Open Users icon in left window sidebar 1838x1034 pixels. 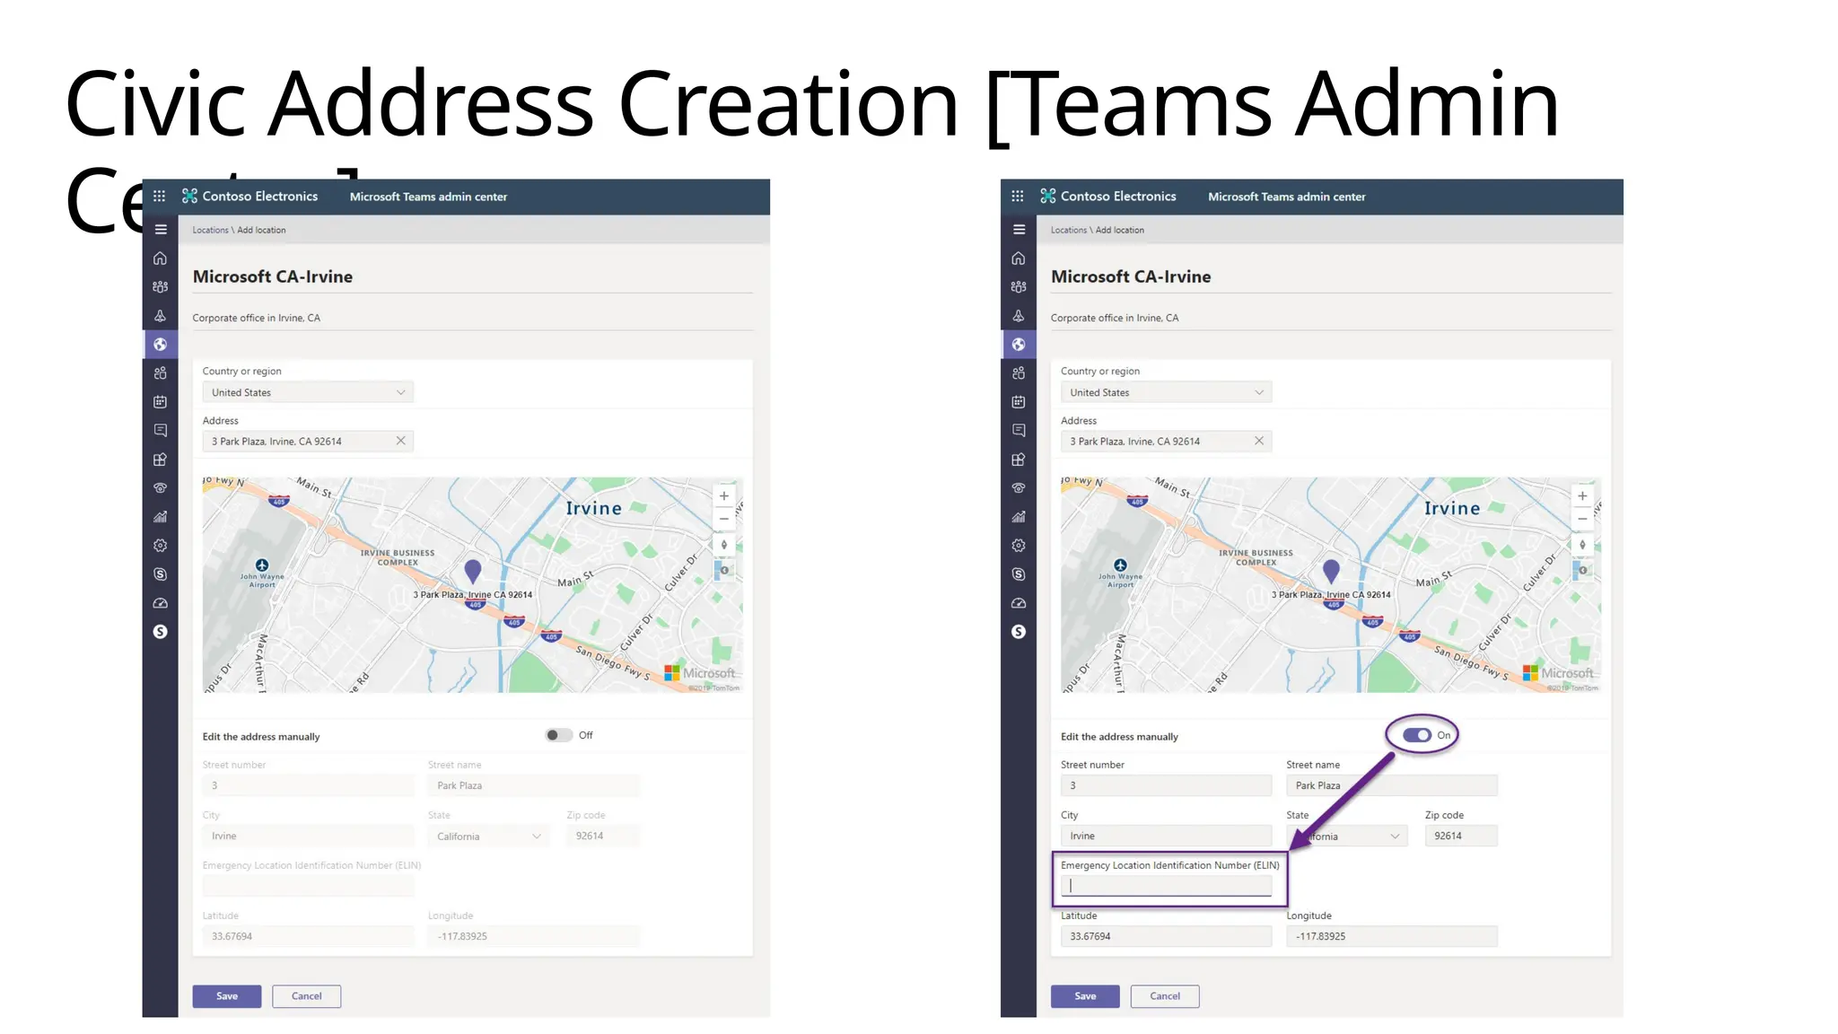(160, 373)
